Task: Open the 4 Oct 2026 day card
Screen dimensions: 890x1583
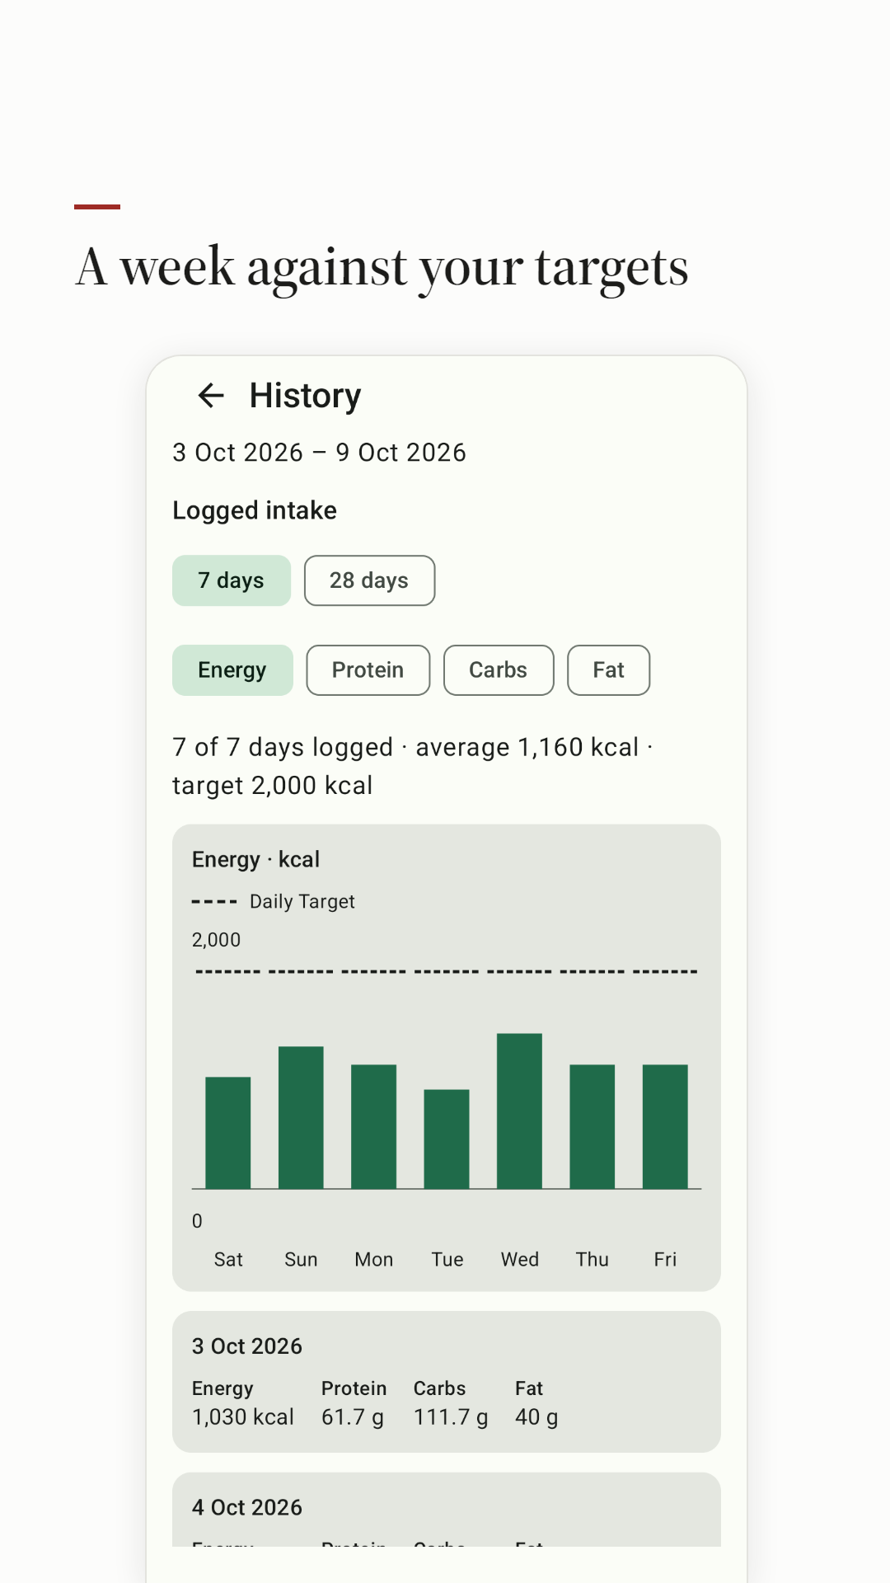Action: pos(447,1510)
